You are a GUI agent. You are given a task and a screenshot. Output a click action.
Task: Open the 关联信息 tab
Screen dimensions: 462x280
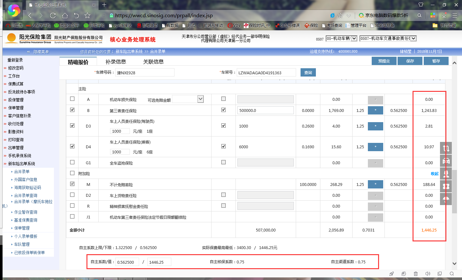[x=153, y=62]
